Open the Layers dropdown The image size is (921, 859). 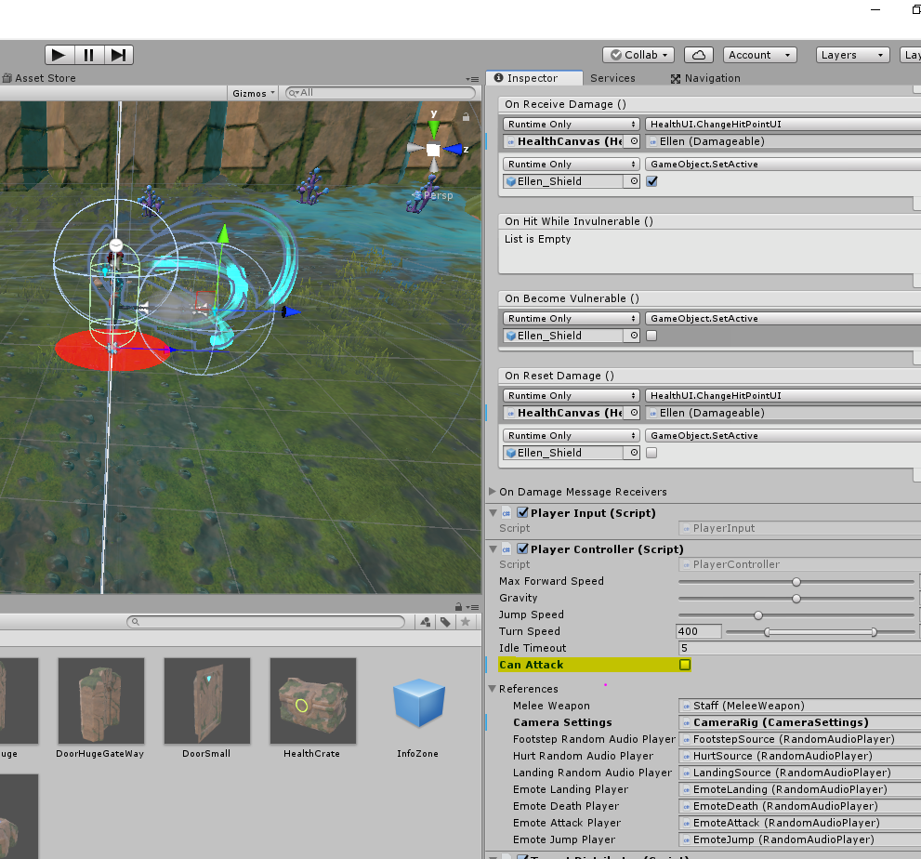[853, 55]
